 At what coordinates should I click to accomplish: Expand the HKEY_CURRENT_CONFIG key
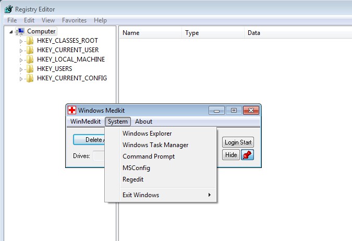click(21, 79)
